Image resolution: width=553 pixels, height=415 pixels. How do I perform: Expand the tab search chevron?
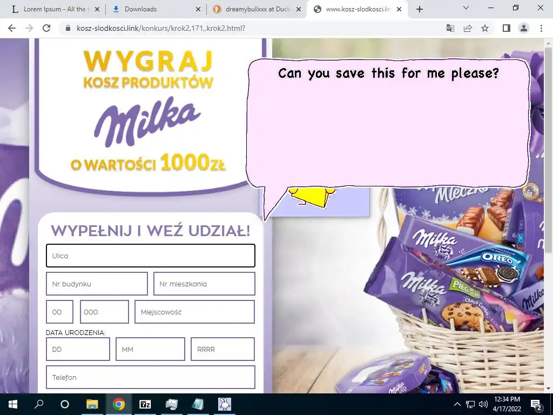[466, 8]
